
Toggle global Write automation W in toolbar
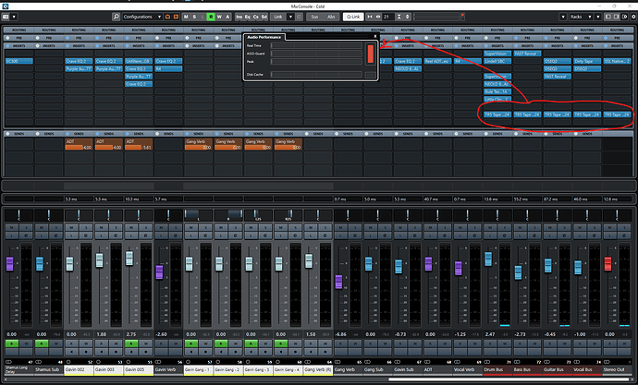click(x=219, y=17)
